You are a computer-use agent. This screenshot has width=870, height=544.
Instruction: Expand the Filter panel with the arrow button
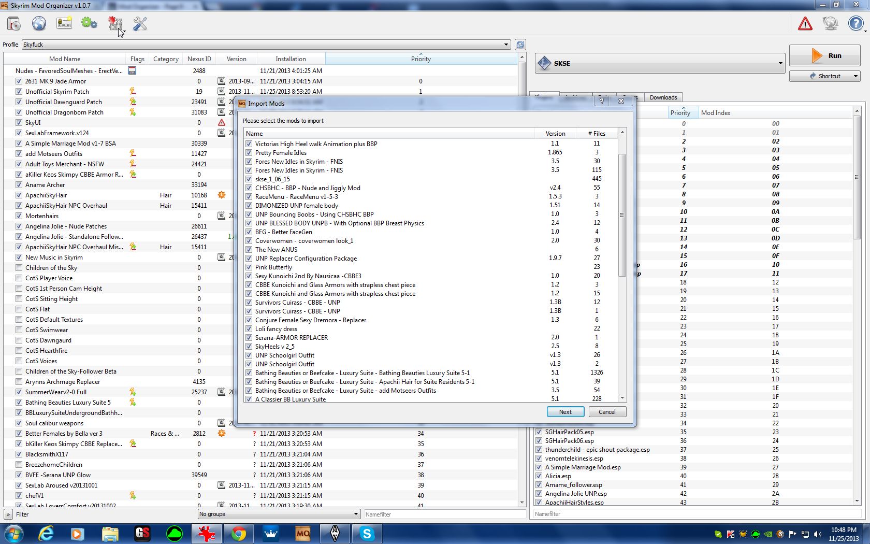coord(8,514)
